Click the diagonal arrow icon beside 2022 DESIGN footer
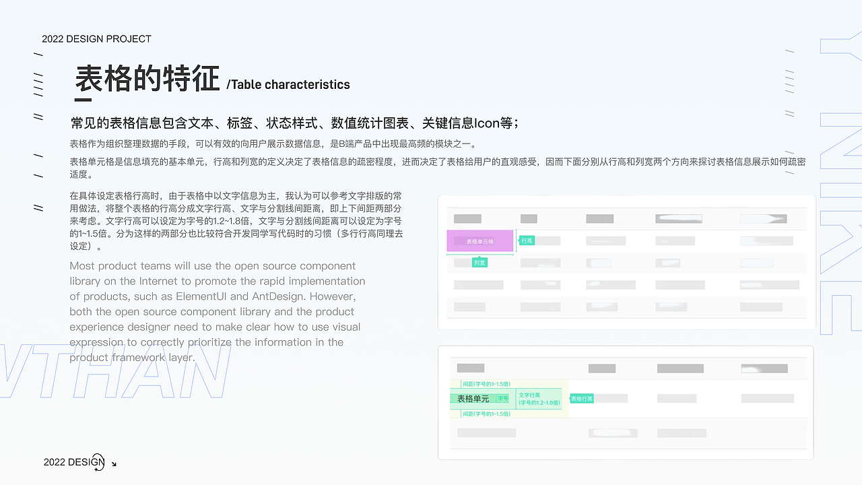 pos(114,463)
